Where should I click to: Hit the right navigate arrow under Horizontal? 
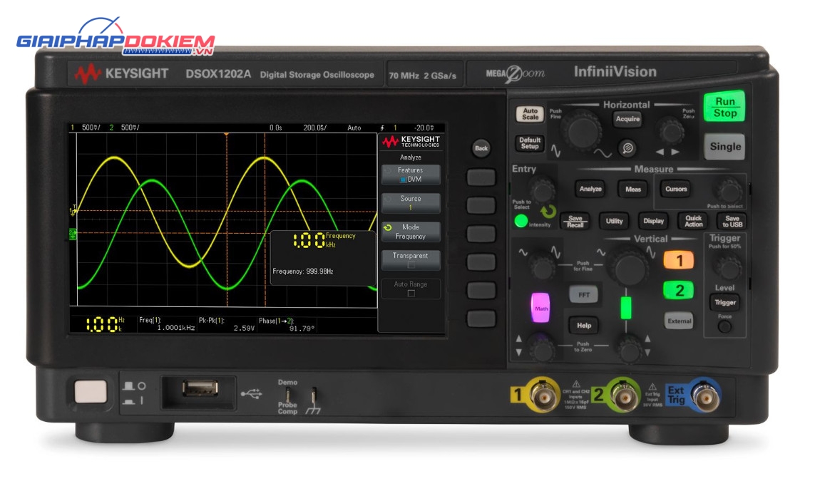point(675,152)
